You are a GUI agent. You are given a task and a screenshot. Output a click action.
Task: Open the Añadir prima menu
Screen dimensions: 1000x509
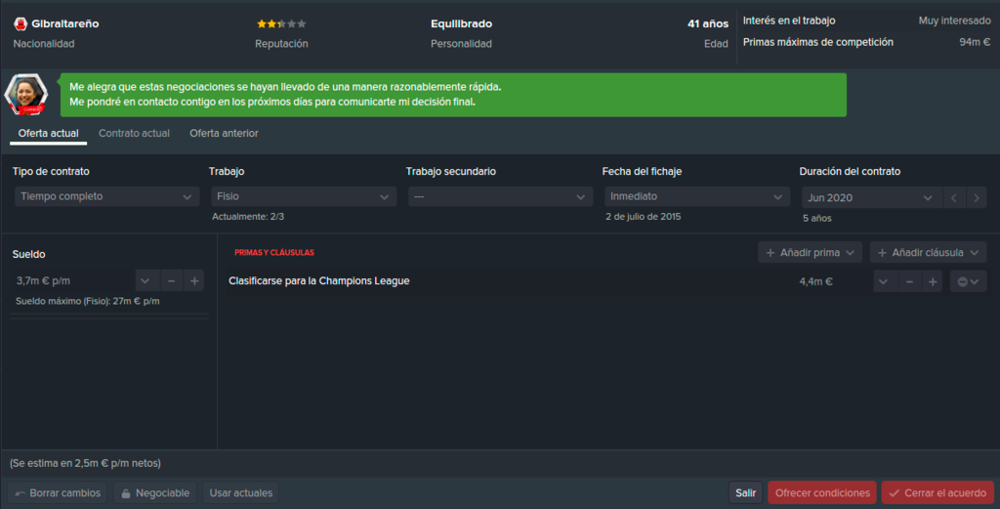click(810, 253)
